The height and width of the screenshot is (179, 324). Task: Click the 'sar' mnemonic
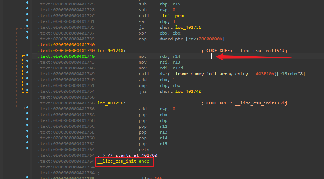coord(143,21)
